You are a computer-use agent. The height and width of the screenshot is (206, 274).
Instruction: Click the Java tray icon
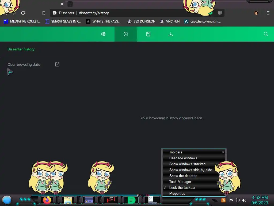tap(223, 200)
